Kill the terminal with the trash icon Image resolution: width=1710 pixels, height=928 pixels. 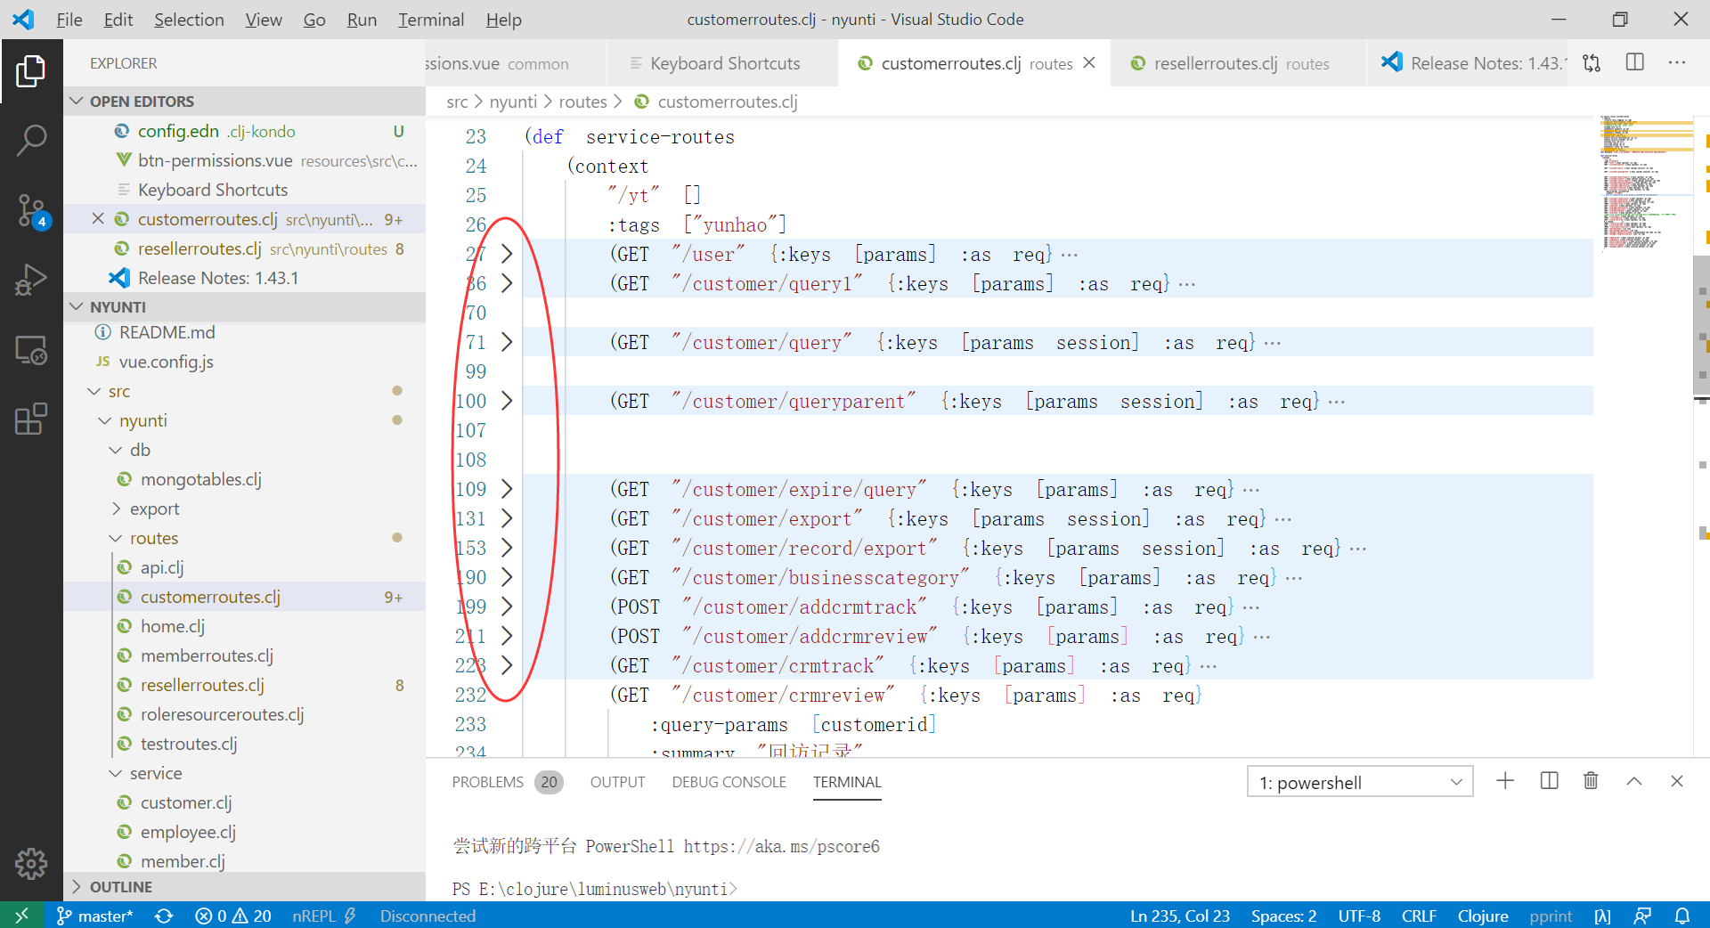1591,781
